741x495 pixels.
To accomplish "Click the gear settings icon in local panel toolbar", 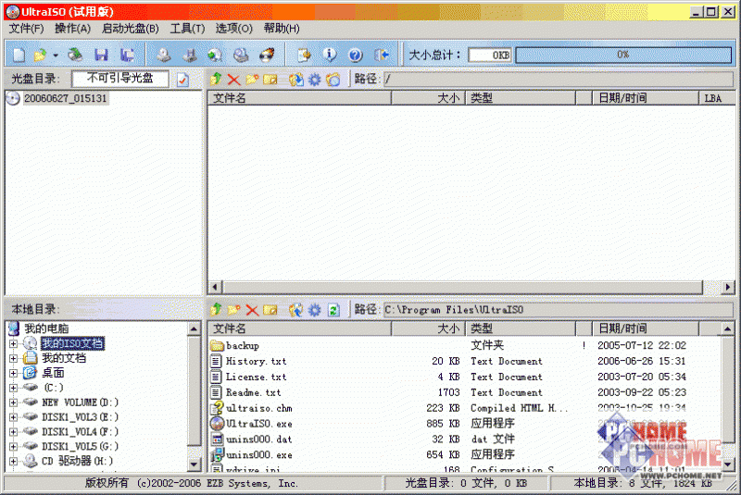I will (x=315, y=310).
